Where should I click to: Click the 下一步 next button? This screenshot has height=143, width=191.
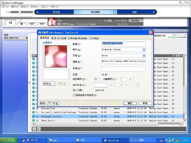tap(53, 103)
